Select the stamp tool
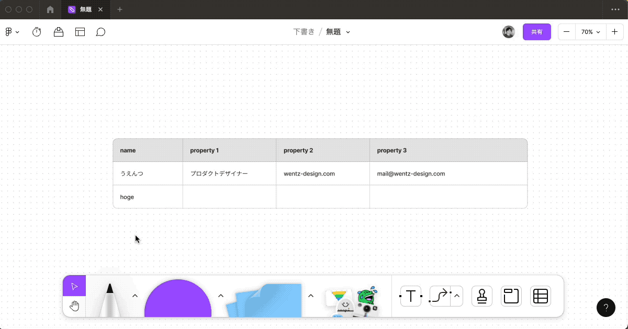The height and width of the screenshot is (329, 628). point(482,296)
